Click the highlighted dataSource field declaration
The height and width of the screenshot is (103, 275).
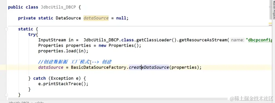click(x=96, y=18)
